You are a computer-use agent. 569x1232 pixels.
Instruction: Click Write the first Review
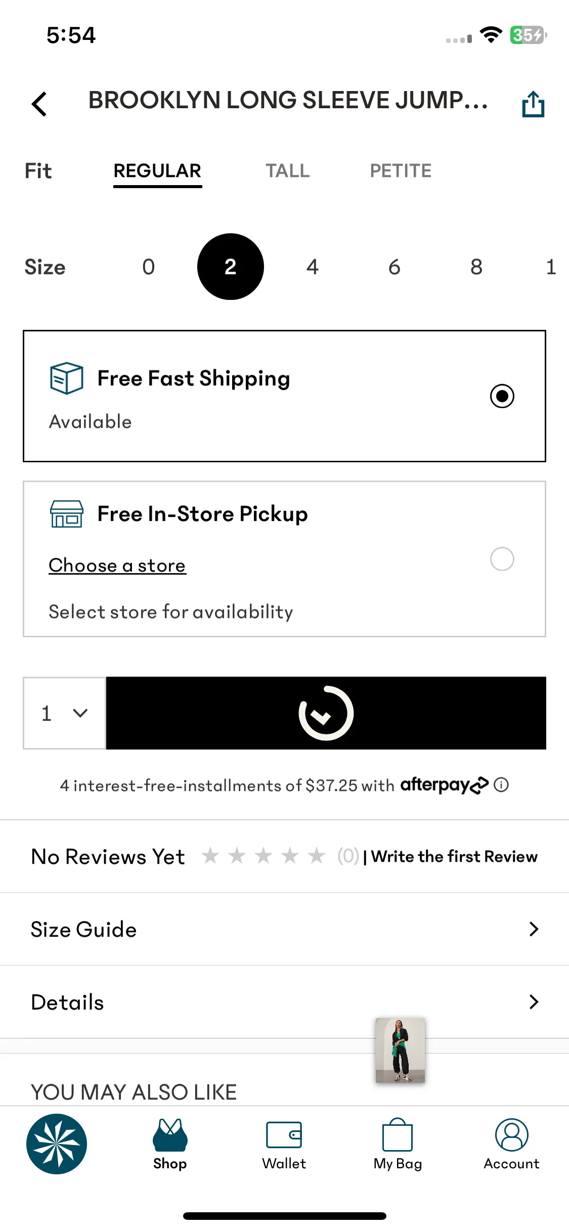click(x=454, y=856)
